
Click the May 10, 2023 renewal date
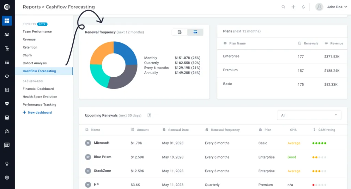(173, 157)
